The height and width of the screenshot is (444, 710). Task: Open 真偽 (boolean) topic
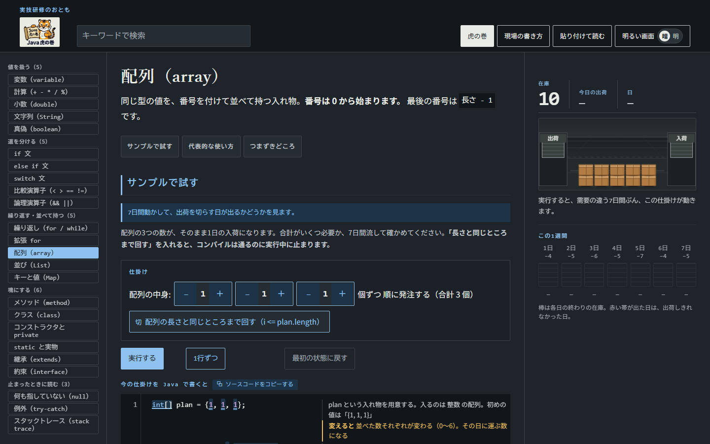pyautogui.click(x=53, y=129)
